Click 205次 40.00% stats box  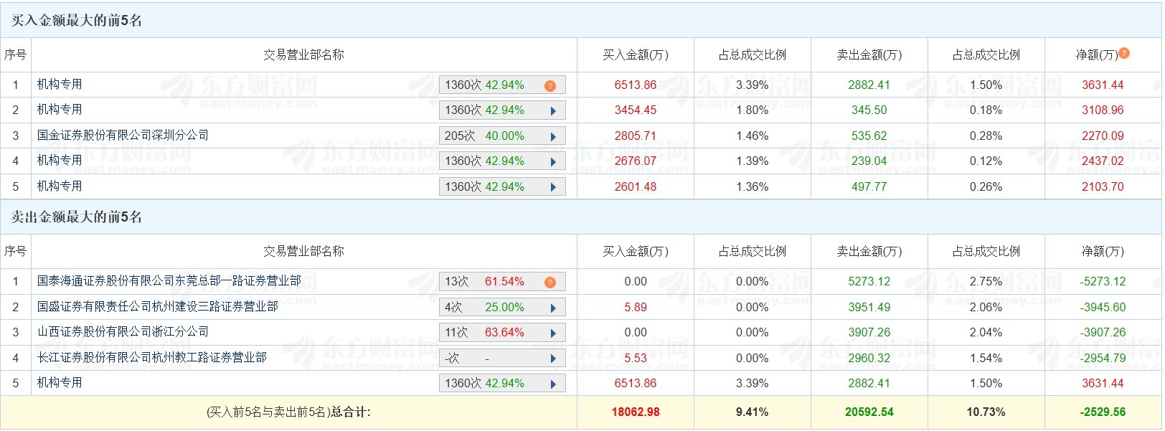(x=502, y=136)
